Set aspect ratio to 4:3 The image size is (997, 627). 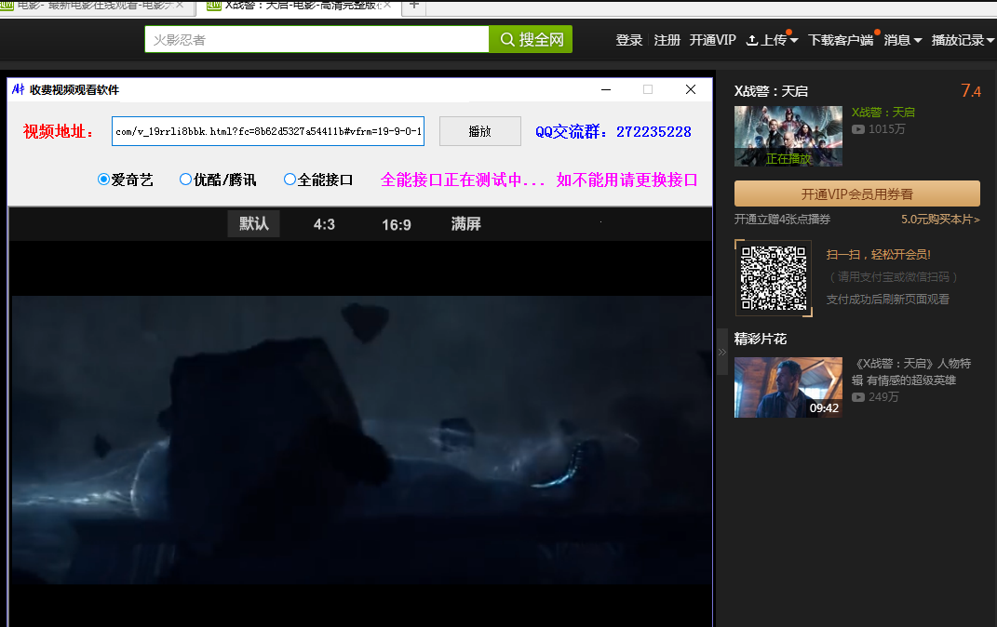(x=324, y=224)
